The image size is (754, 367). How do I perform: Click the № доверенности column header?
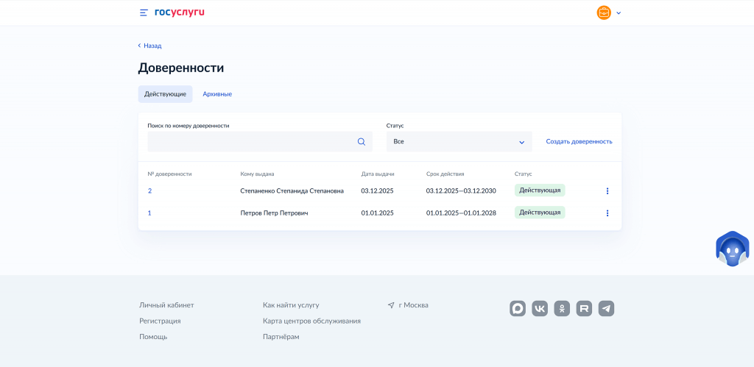pyautogui.click(x=170, y=174)
